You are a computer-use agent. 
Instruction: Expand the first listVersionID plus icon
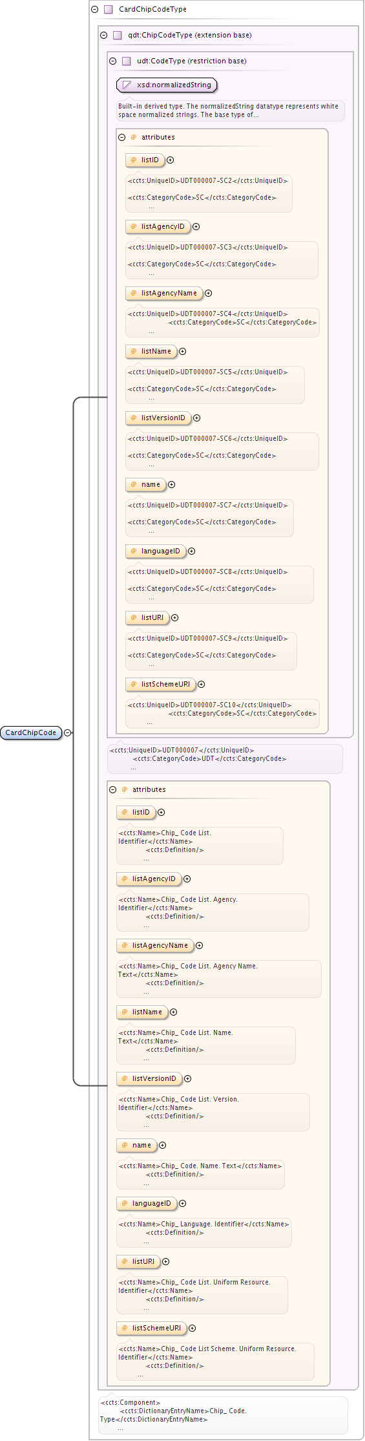pyautogui.click(x=197, y=418)
